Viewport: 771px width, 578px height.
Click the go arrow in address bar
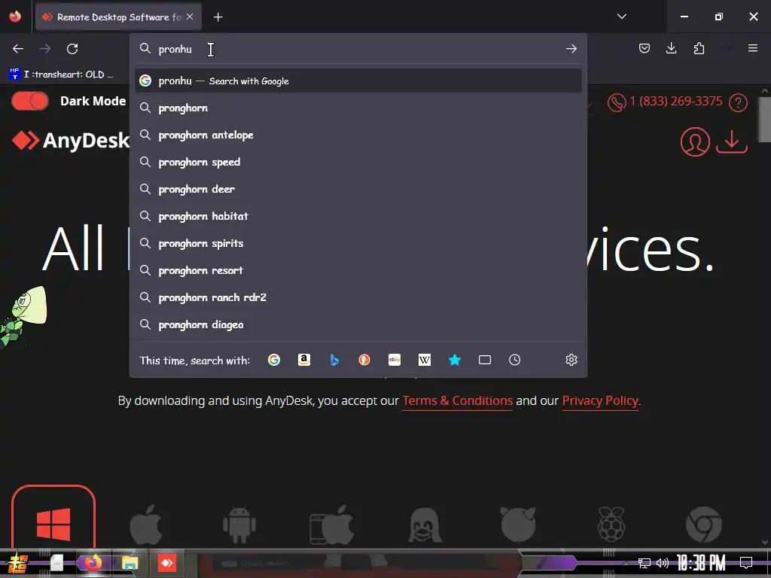pos(571,49)
